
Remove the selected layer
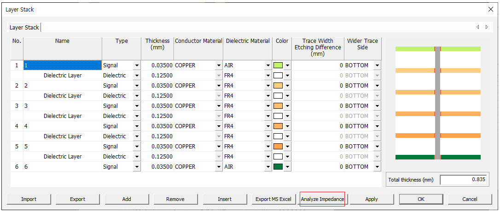click(175, 199)
